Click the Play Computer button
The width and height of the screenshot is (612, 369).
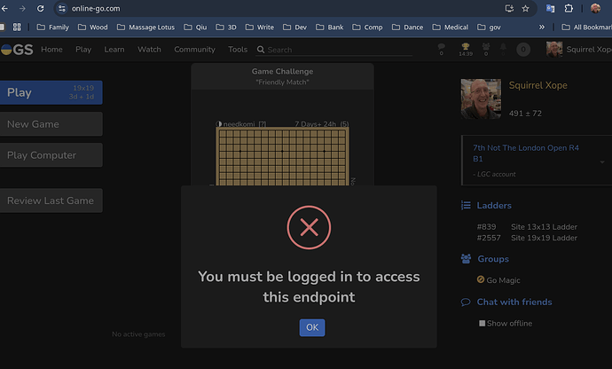51,155
